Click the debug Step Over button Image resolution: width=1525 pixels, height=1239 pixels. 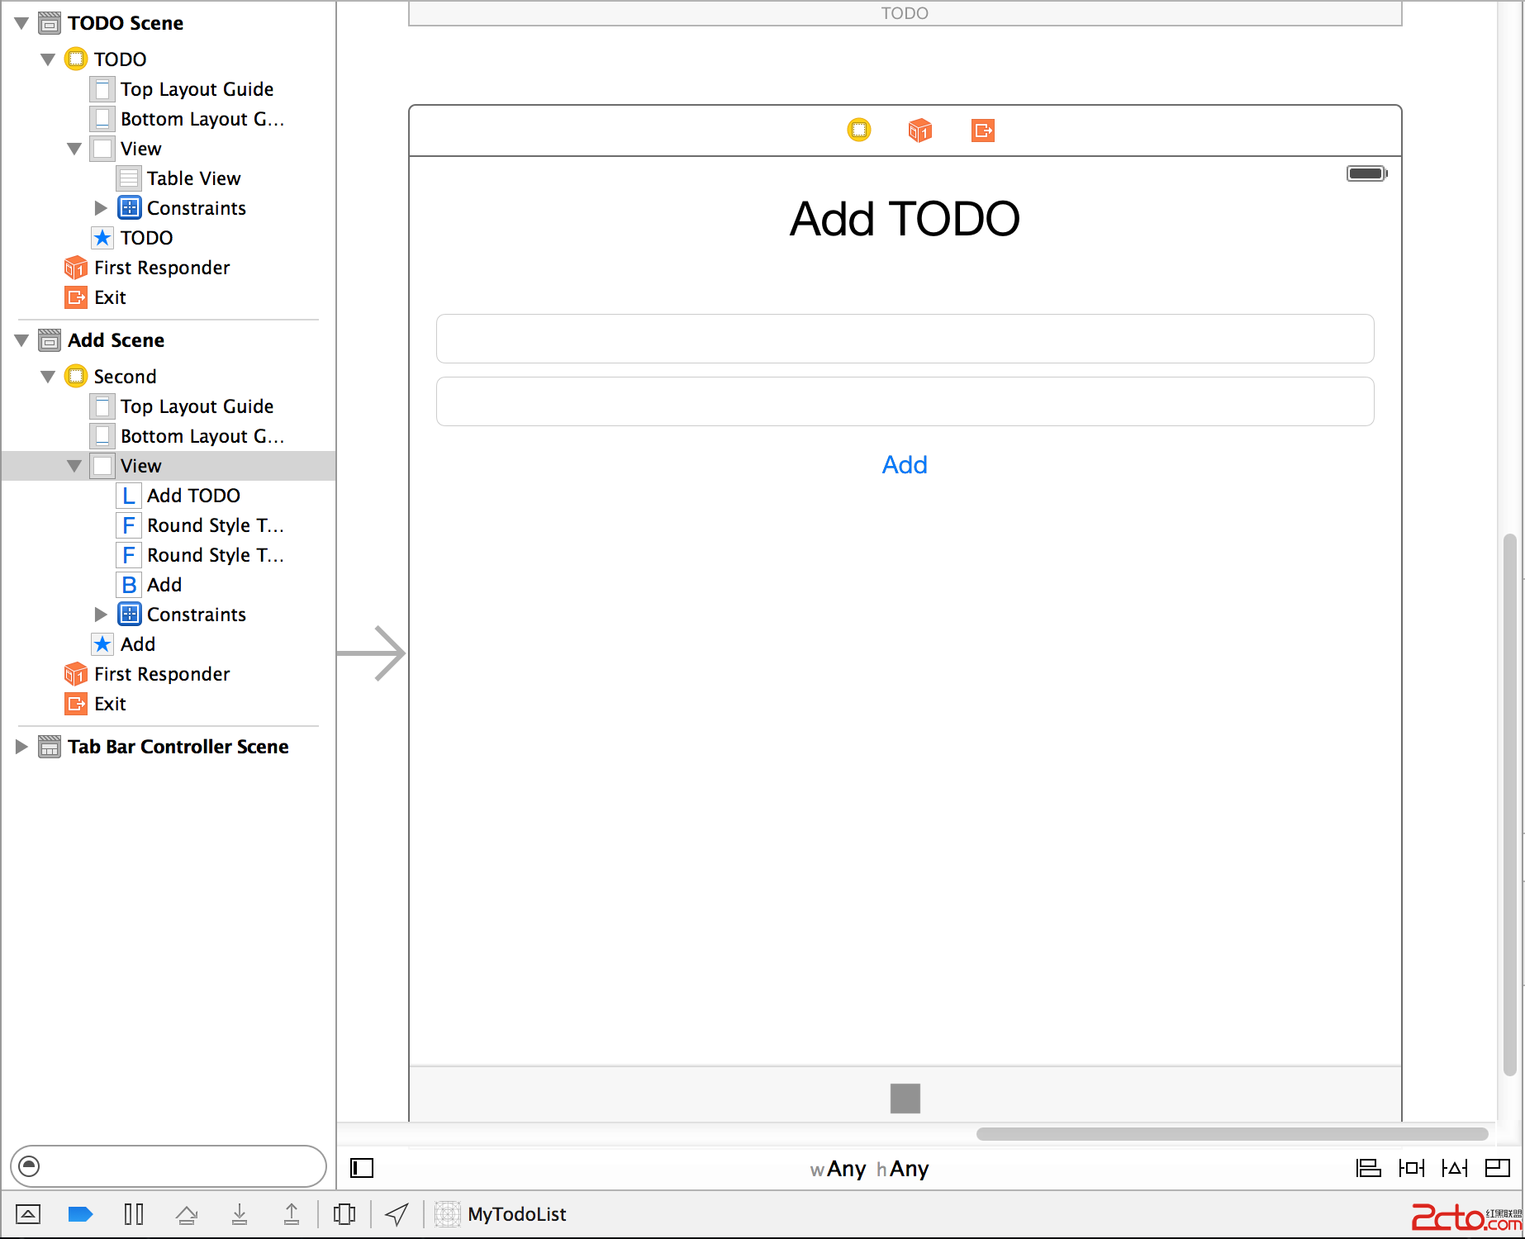[x=187, y=1214]
